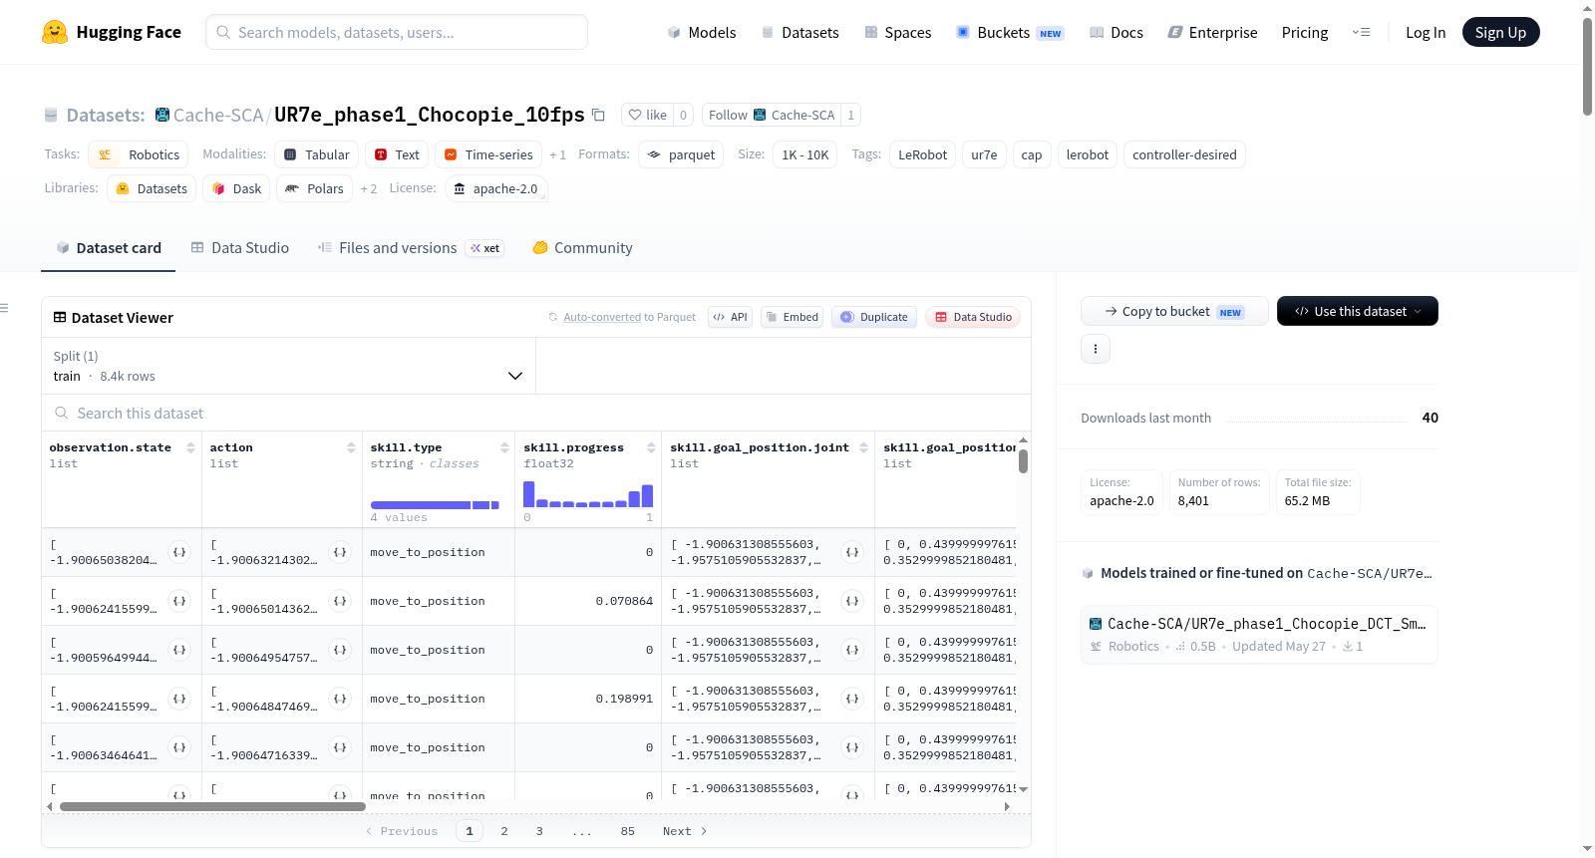This screenshot has height=858, width=1595.
Task: Click the Cache-SCA organization avatar icon
Action: click(x=162, y=115)
